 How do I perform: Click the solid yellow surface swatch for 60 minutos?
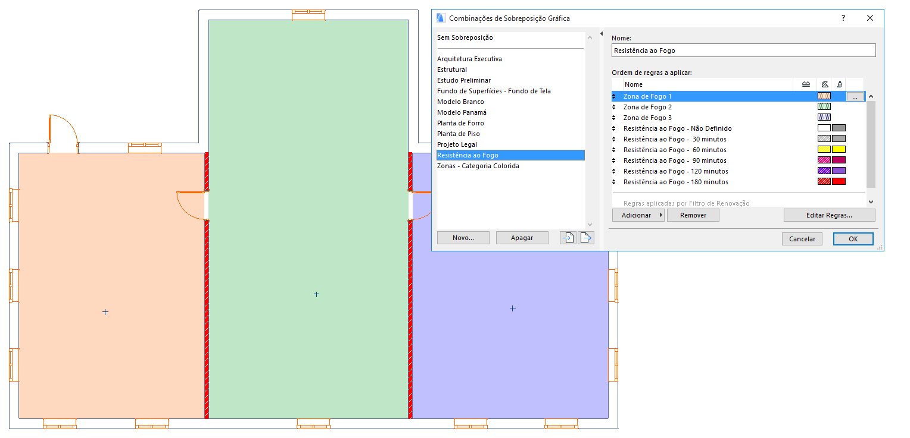point(839,150)
